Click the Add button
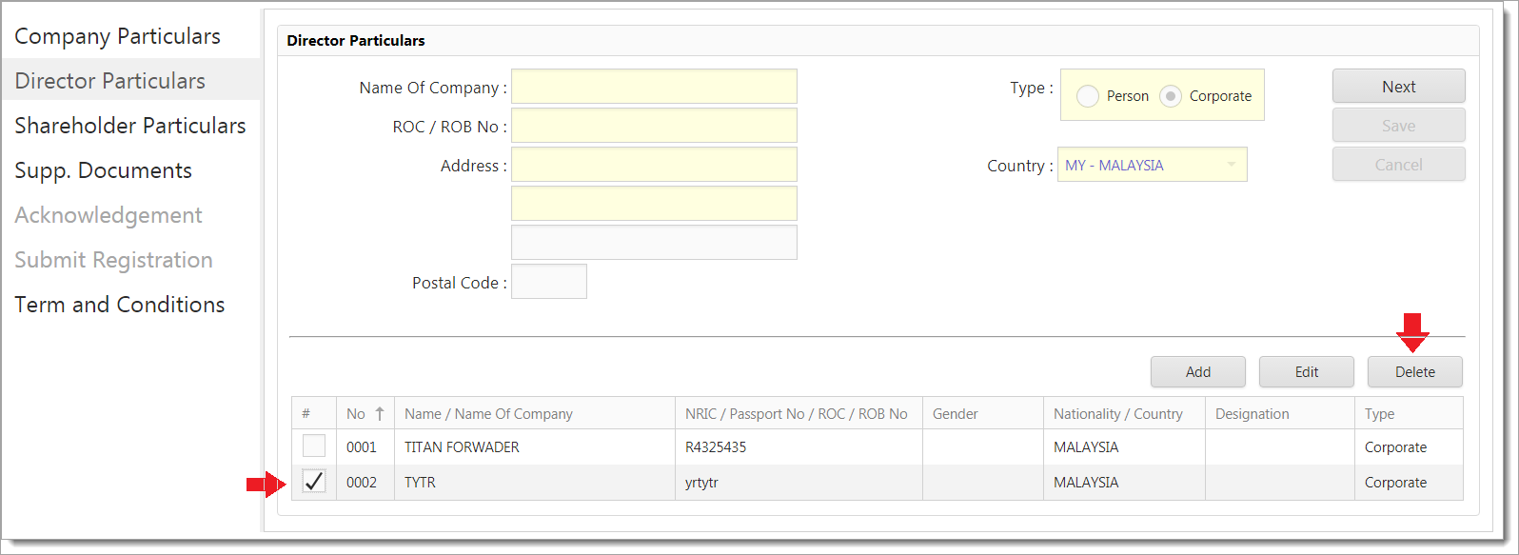1519x555 pixels. point(1197,372)
